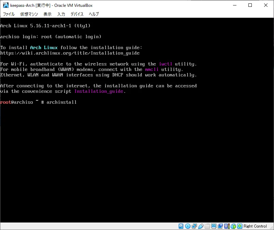The width and height of the screenshot is (274, 230).
Task: Open the 表示 menu
Action: coord(47,14)
